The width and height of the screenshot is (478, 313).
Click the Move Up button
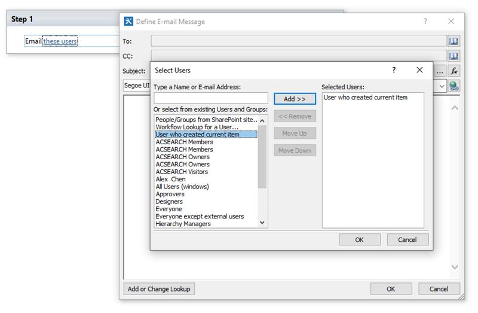[295, 133]
